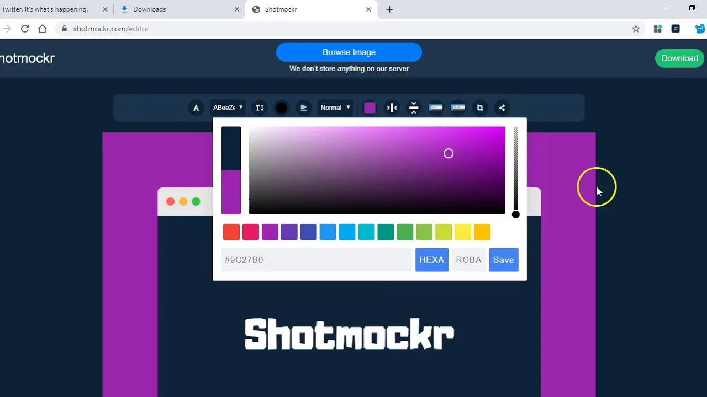Screen dimensions: 707x397
Task: Pick the pink preset swatch
Action: click(251, 232)
